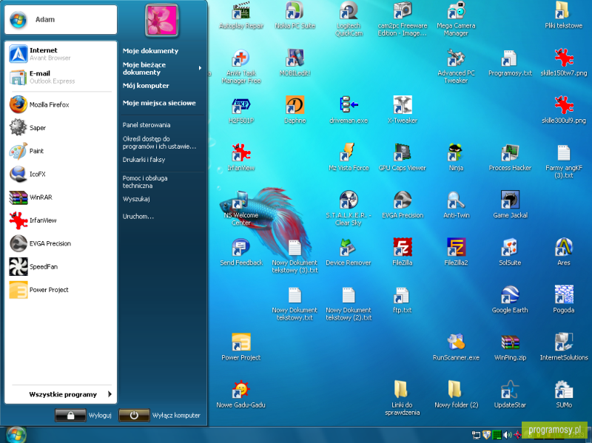
Task: Select the Ares desktop shortcut
Action: [563, 252]
